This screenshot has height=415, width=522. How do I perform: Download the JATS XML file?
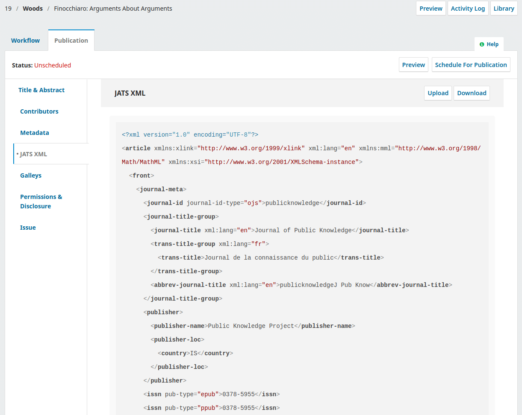472,93
